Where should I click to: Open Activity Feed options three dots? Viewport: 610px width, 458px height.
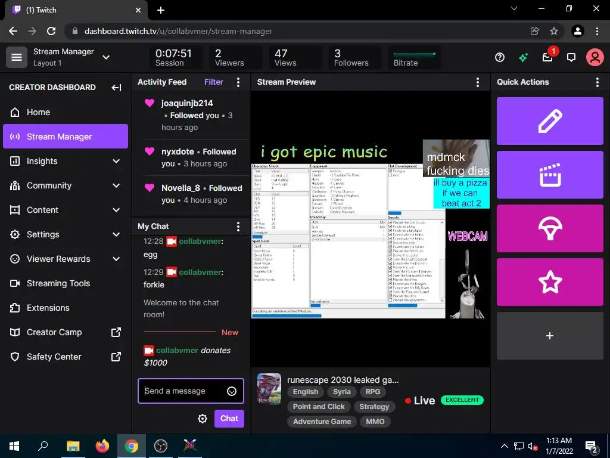pos(238,82)
